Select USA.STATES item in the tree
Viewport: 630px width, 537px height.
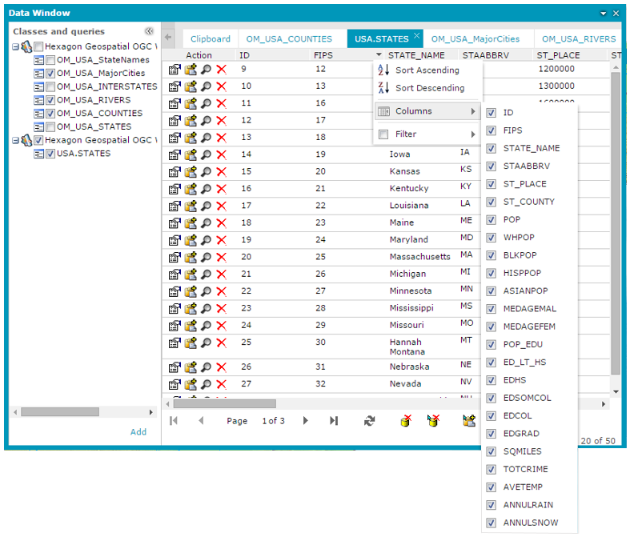coord(83,154)
